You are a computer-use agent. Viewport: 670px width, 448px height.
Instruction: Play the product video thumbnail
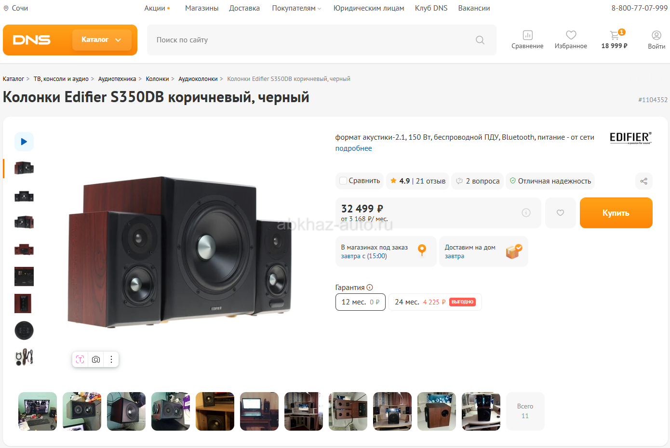click(24, 142)
